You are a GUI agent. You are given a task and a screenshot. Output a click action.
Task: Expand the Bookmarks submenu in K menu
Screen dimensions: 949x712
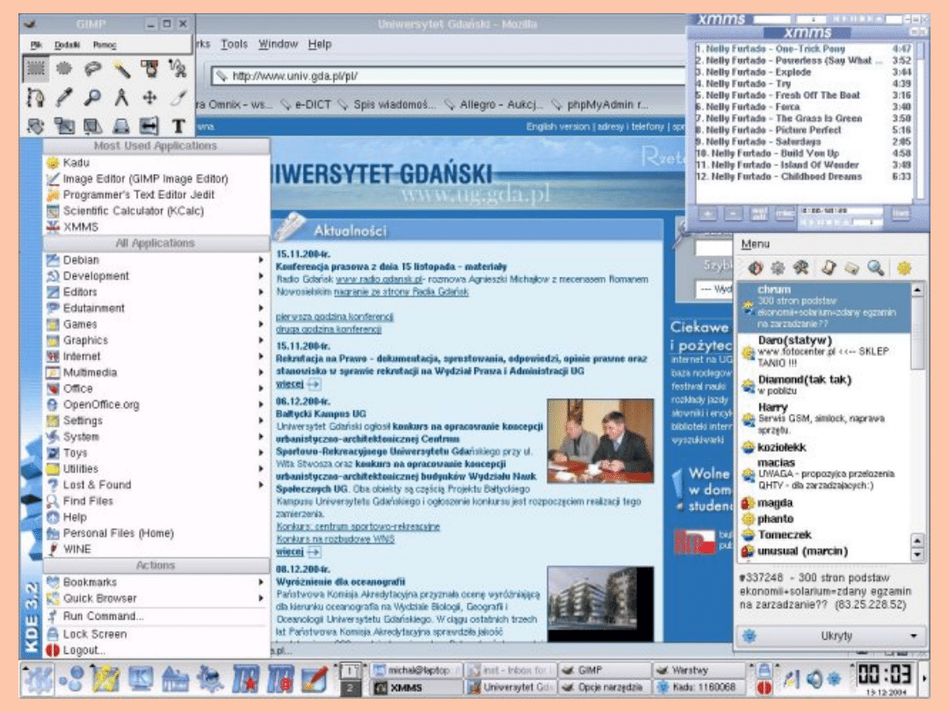(x=156, y=582)
